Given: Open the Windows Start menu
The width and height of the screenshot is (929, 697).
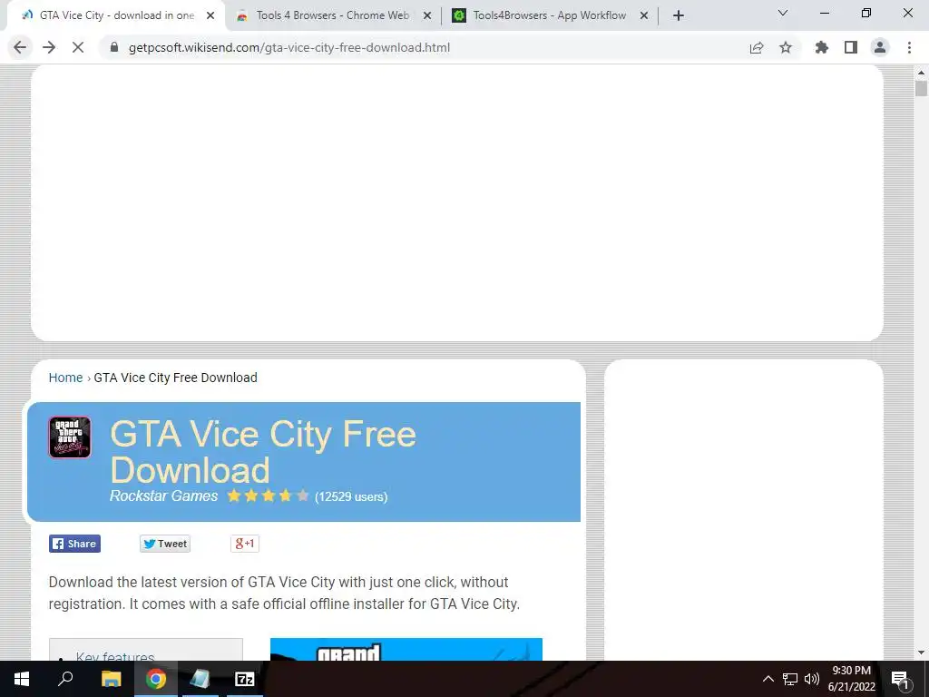Looking at the screenshot, I should coord(22,679).
